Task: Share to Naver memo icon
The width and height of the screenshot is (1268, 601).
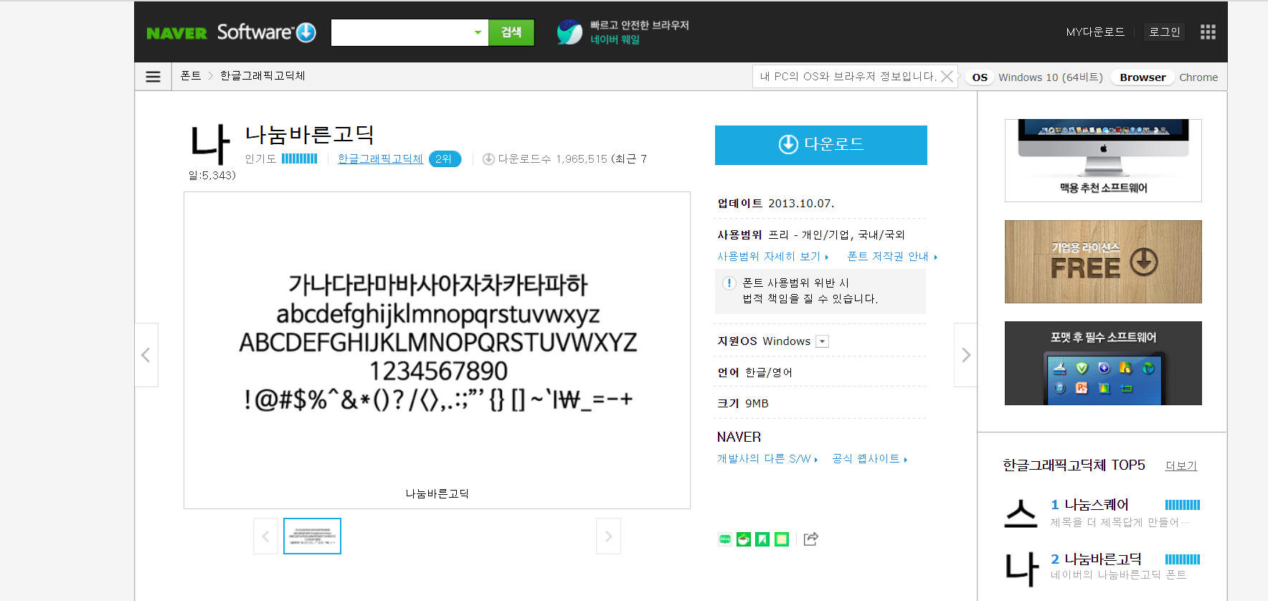Action: 782,539
